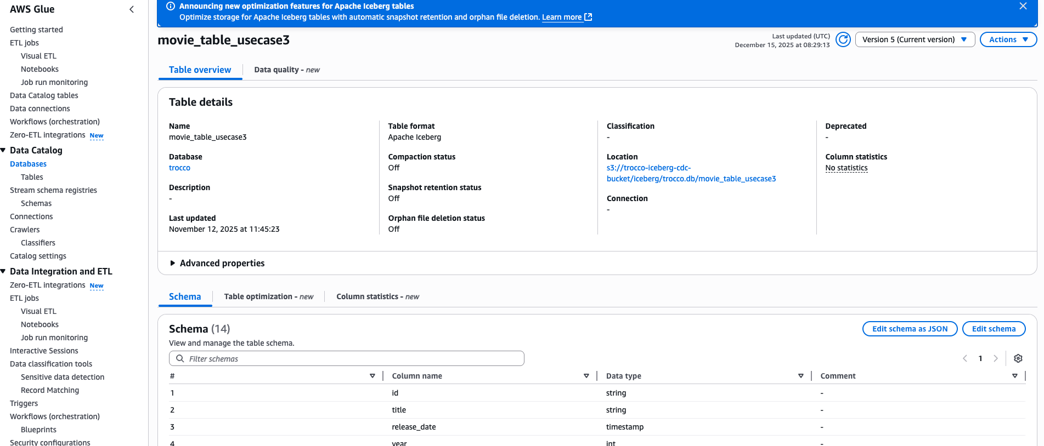Sort by row number column arrow

coord(373,376)
